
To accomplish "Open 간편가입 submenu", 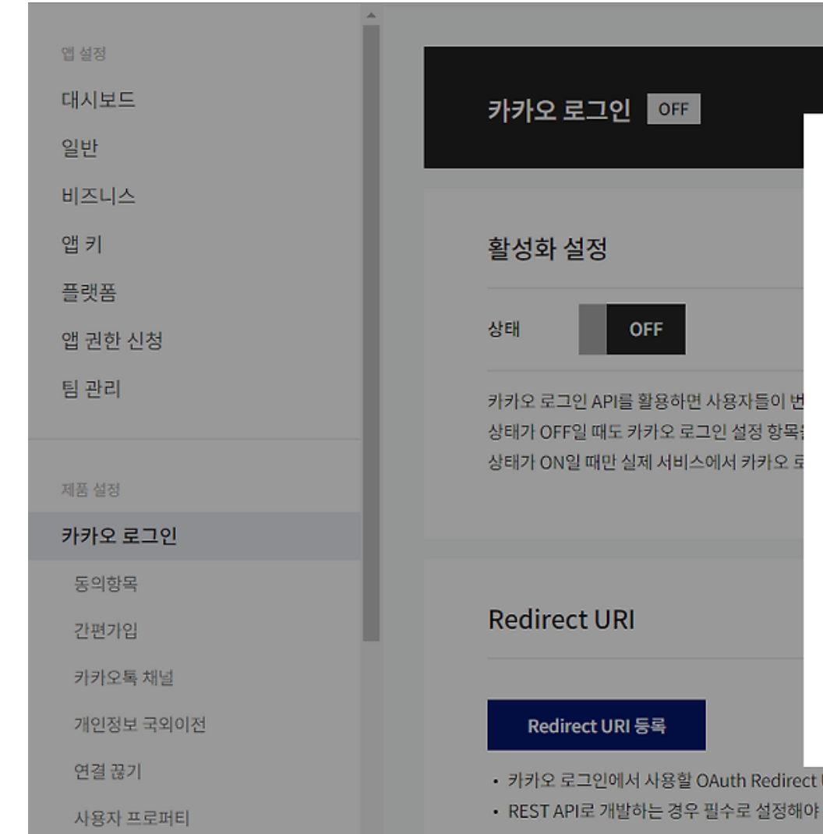I will click(x=106, y=631).
